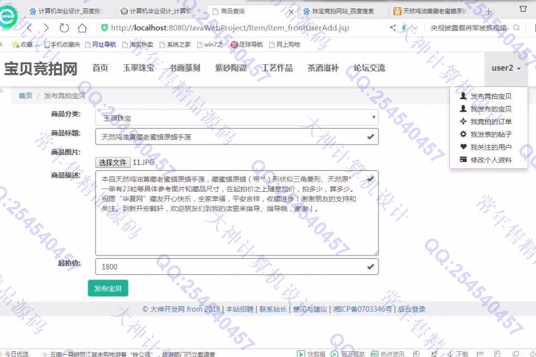Screen dimensions: 536x357
Task: Click the 热点资讯 status bar icon
Action: tap(374, 354)
